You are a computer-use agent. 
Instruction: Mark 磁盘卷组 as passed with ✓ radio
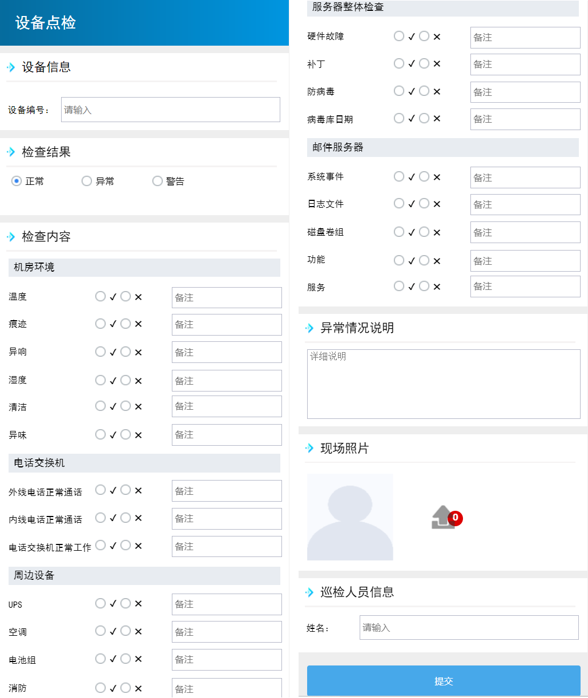(x=399, y=232)
